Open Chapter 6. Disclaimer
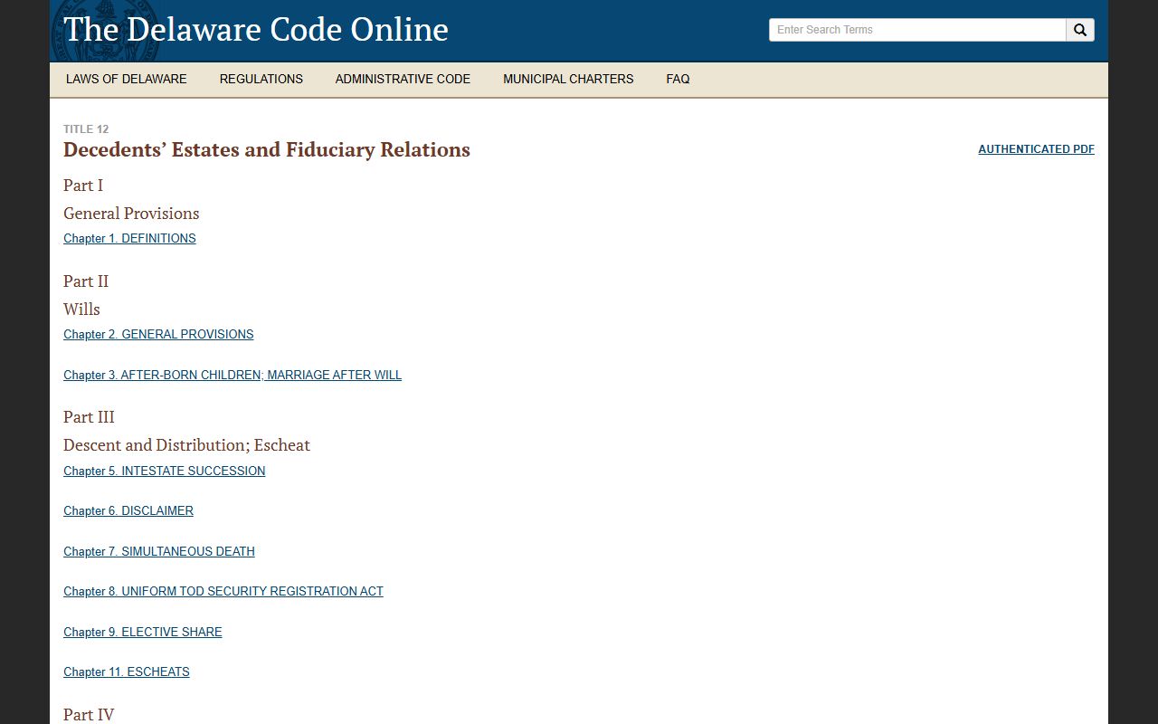The width and height of the screenshot is (1158, 724). point(128,510)
